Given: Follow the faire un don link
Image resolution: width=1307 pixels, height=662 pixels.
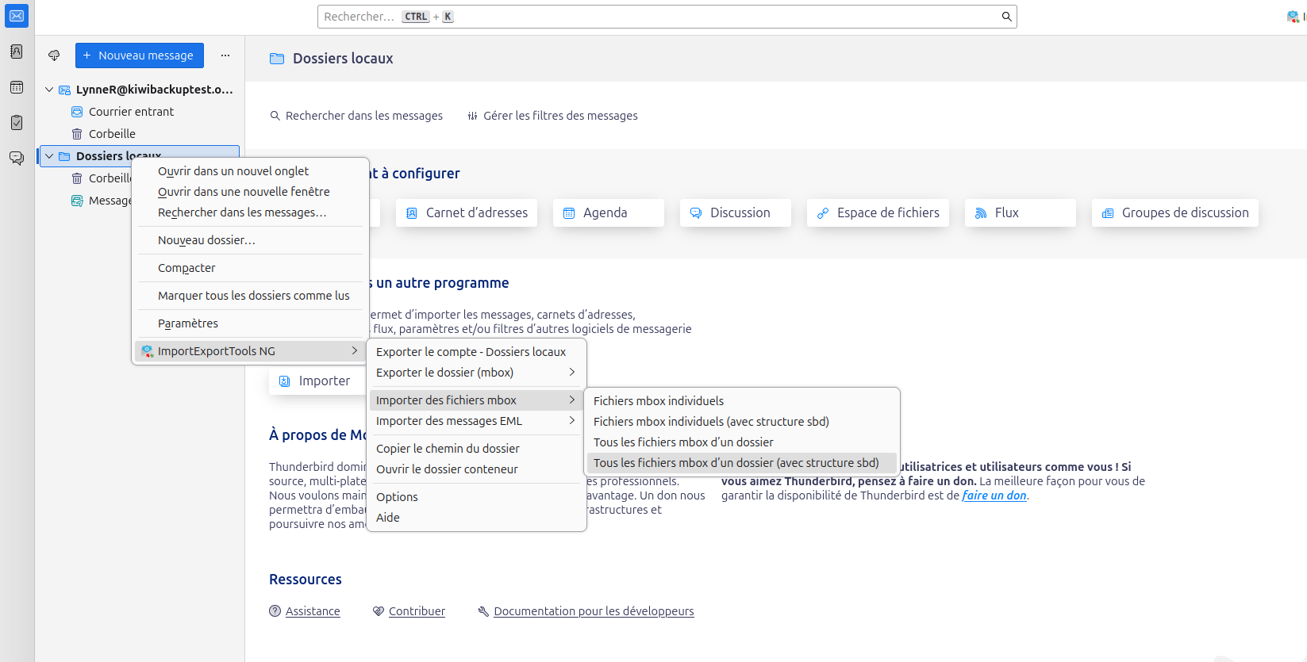Looking at the screenshot, I should point(994,496).
